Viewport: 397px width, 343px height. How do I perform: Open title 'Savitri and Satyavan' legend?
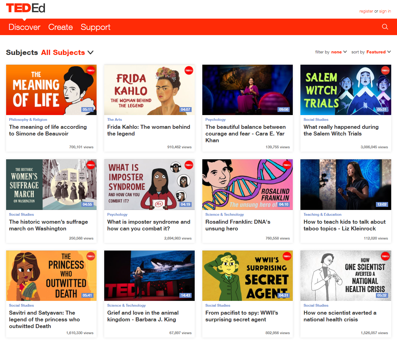coord(45,320)
